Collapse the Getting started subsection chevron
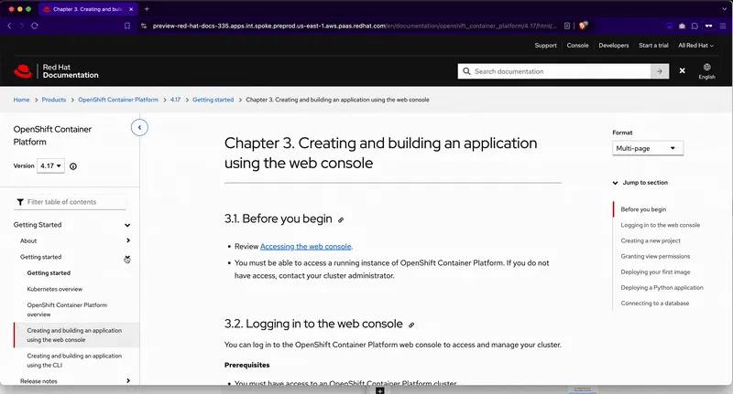The image size is (733, 394). pyautogui.click(x=127, y=257)
